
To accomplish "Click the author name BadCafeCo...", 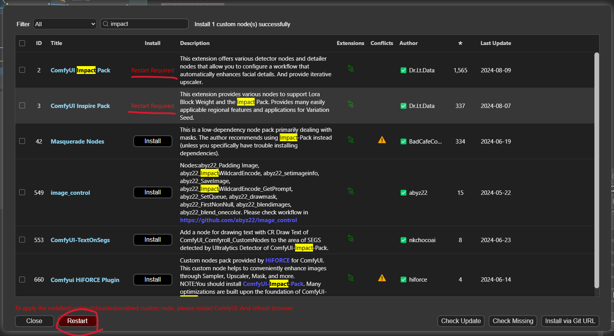I will point(425,142).
